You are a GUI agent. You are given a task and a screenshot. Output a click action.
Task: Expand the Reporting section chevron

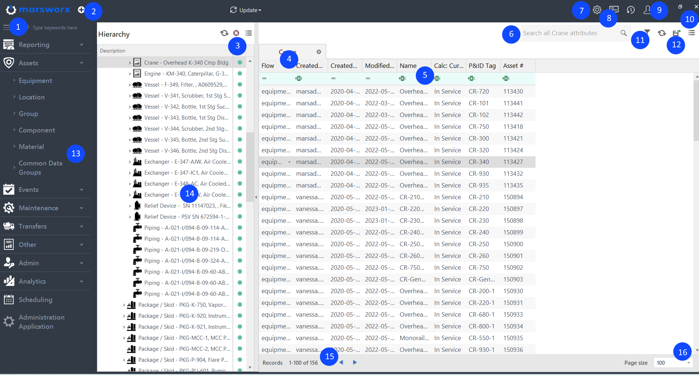82,44
